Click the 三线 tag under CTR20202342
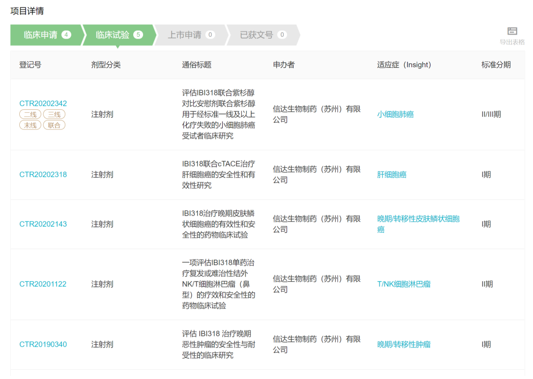This screenshot has width=533, height=379. tap(54, 114)
